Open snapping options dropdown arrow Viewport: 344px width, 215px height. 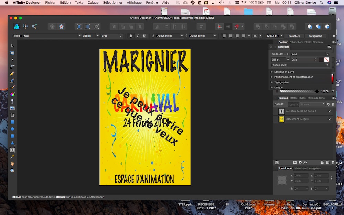243,26
